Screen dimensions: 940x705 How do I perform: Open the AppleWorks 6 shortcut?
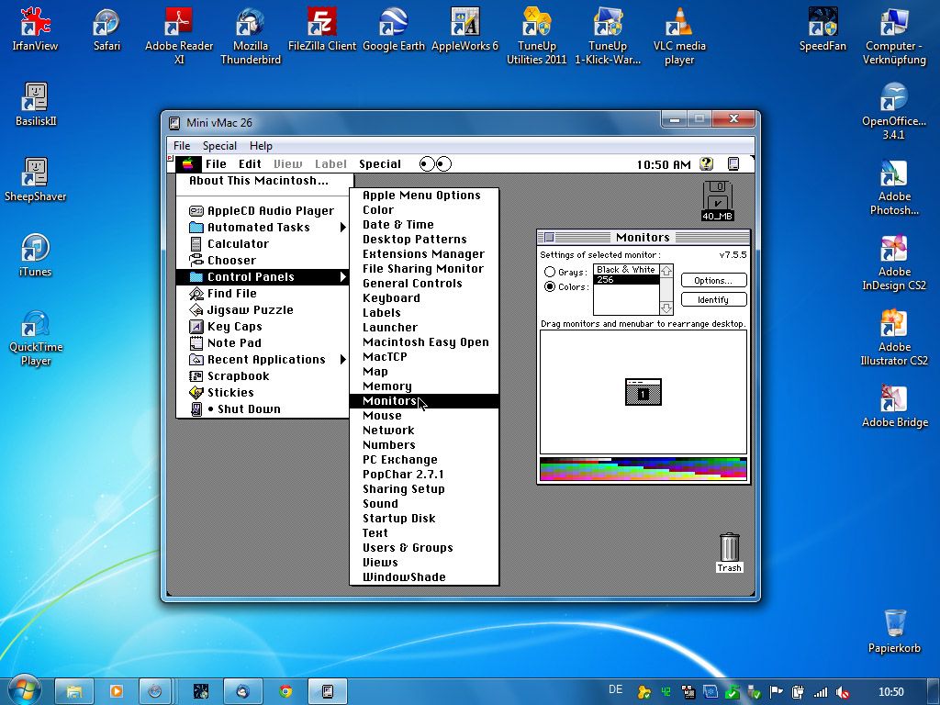(464, 28)
